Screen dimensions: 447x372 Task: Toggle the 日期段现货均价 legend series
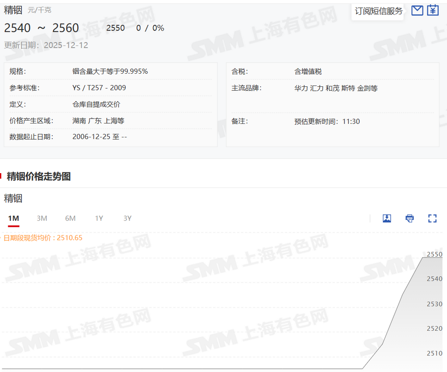43,238
